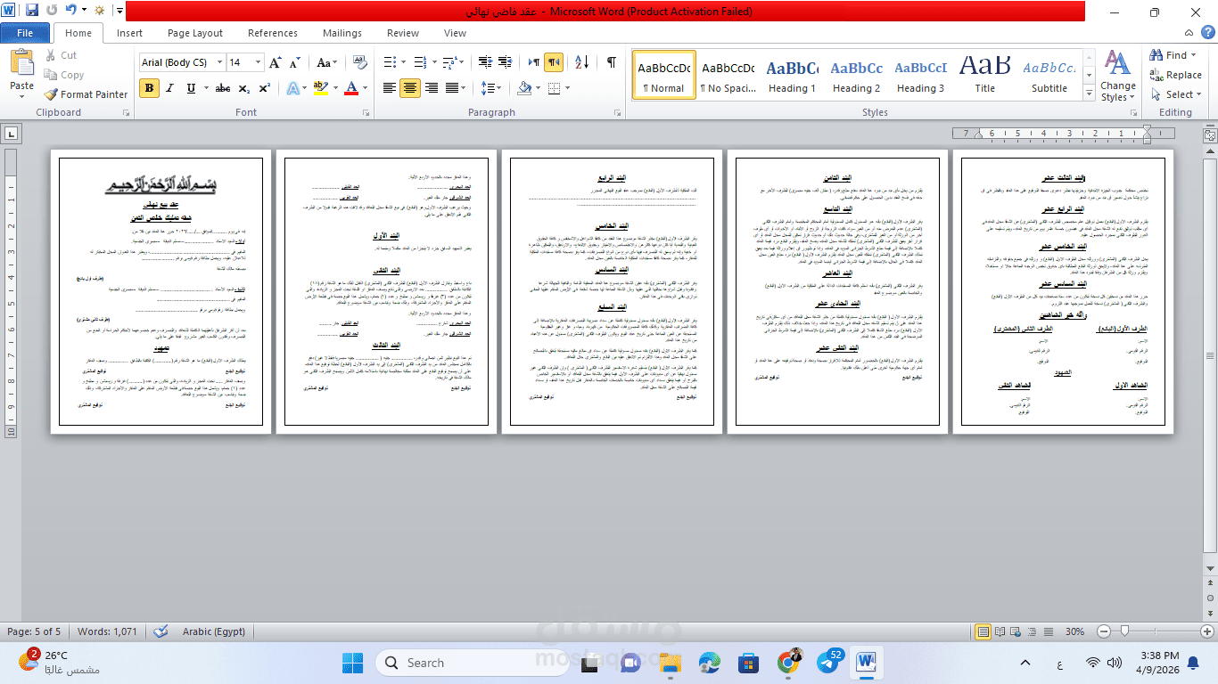The height and width of the screenshot is (684, 1218).
Task: Click the Replace icon in Editing group
Action: click(1156, 75)
